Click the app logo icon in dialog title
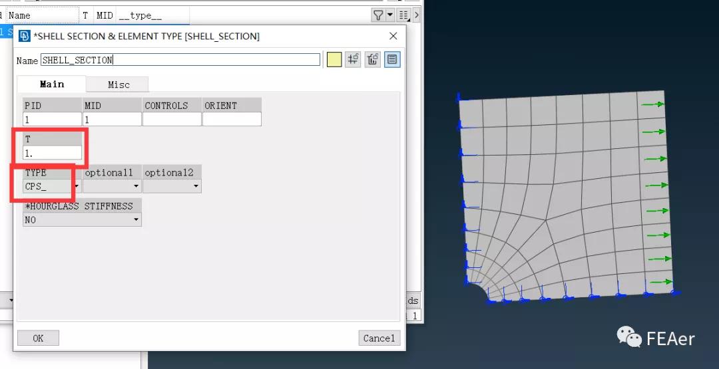The image size is (719, 369). [x=25, y=36]
